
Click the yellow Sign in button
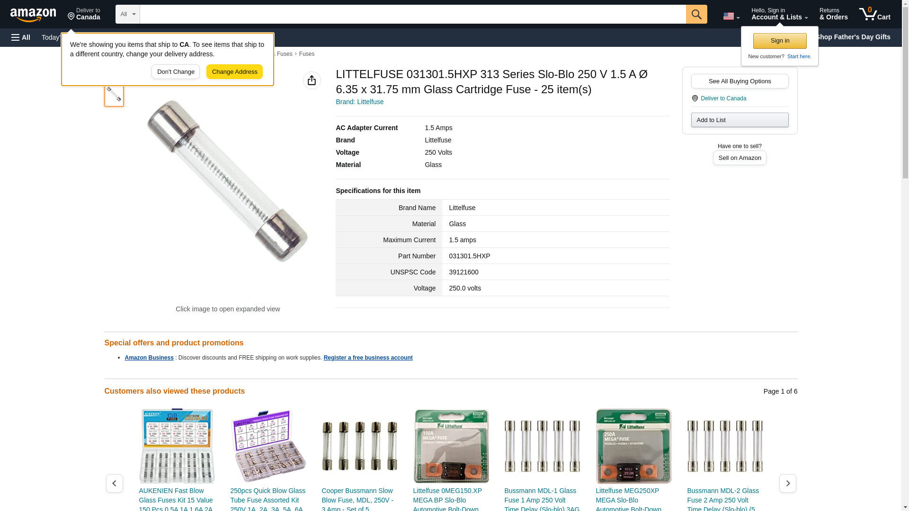coord(780,41)
